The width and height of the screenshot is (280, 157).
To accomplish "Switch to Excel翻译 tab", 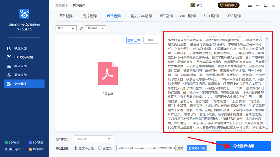I will point(211,16).
